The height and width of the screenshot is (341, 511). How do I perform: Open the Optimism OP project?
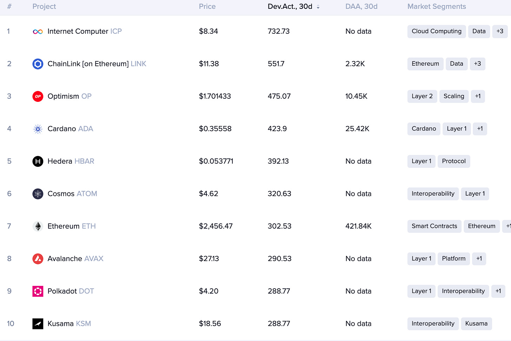(x=69, y=96)
